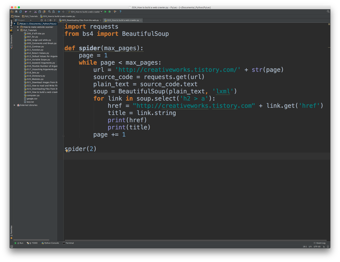Image resolution: width=340 pixels, height=262 pixels.
Task: Click the Py3_Tutorials breadcrumb
Action: [x=30, y=16]
